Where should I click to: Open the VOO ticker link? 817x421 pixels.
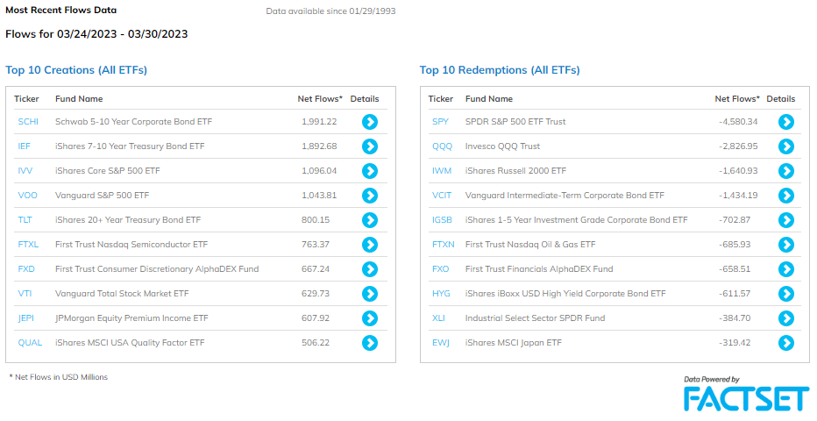tap(28, 195)
